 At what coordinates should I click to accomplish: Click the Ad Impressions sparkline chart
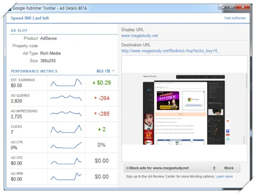coord(66,113)
